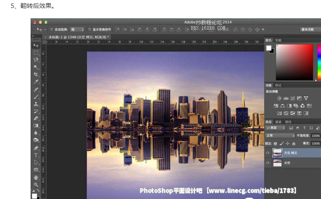Image resolution: width=321 pixels, height=199 pixels.
Task: Toggle pixel layer filter icon
Action: pos(291,128)
